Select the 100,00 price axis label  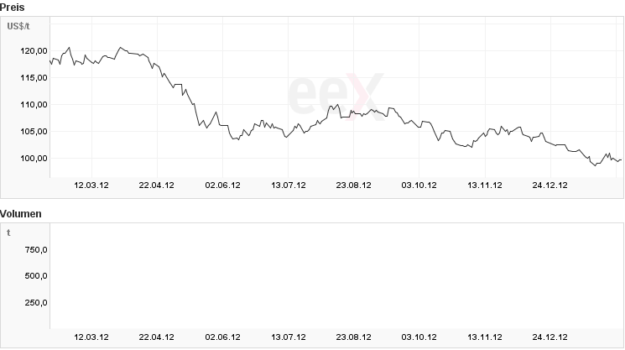pyautogui.click(x=33, y=159)
